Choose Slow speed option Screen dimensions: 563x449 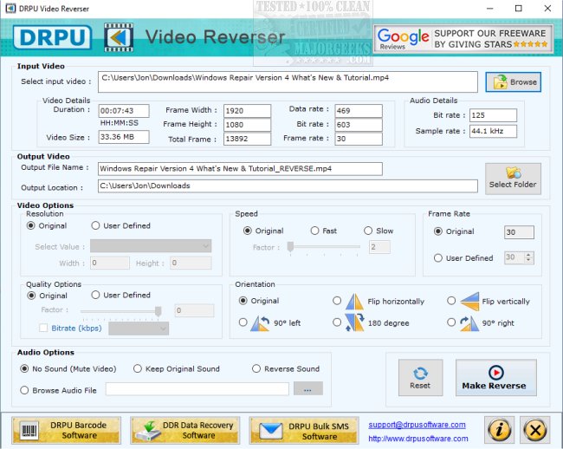pyautogui.click(x=368, y=231)
